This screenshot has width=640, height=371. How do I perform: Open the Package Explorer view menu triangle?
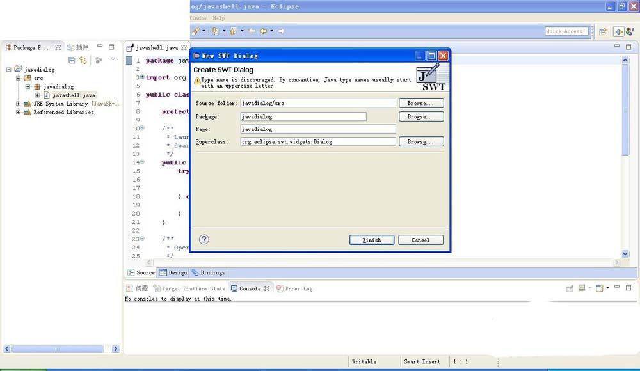point(113,59)
